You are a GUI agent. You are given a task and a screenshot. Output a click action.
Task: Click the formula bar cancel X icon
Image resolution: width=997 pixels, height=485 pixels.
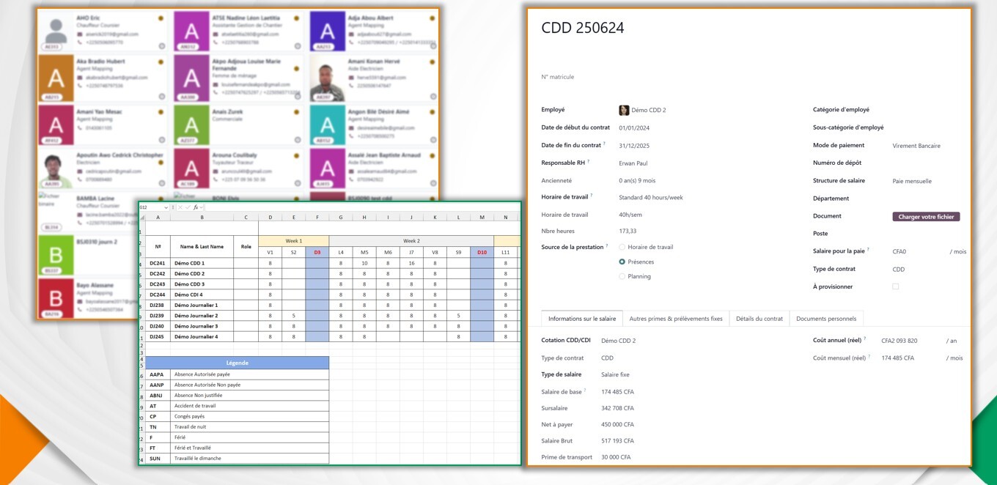point(180,207)
